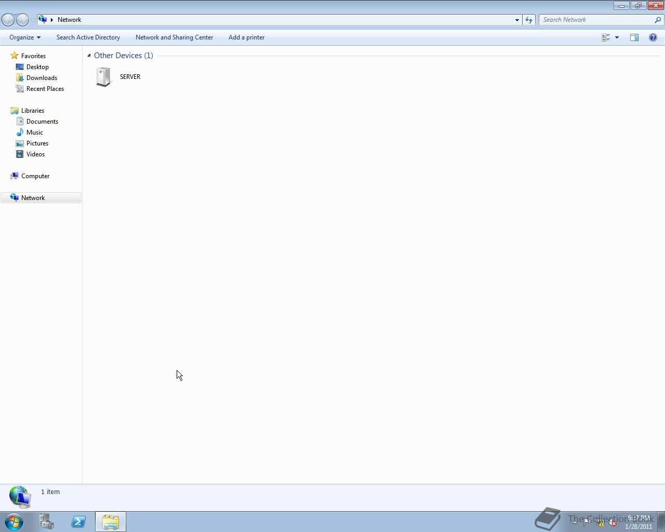Open the Windows Start menu

point(14,522)
